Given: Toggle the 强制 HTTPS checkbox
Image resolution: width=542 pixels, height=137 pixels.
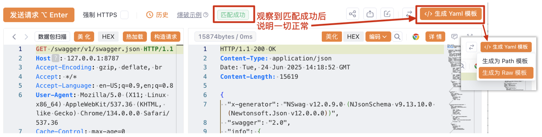Looking at the screenshot, I should (x=124, y=15).
